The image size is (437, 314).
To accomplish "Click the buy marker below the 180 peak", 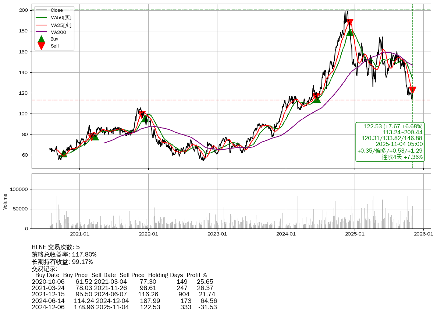I will click(x=350, y=32).
